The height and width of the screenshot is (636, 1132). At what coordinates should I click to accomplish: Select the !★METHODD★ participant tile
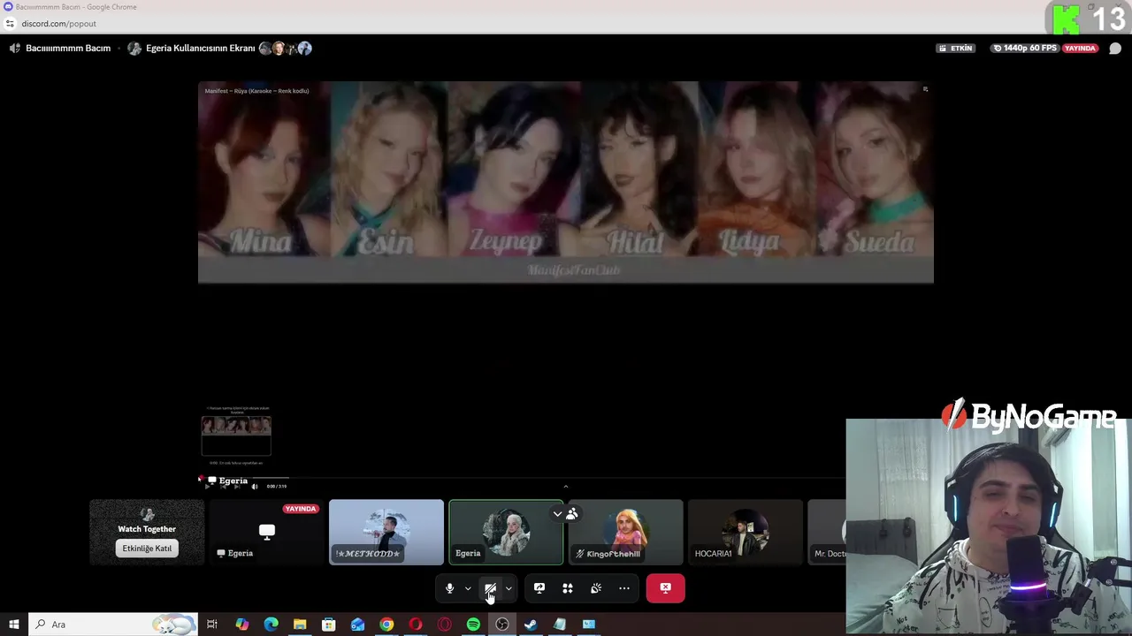tap(386, 532)
